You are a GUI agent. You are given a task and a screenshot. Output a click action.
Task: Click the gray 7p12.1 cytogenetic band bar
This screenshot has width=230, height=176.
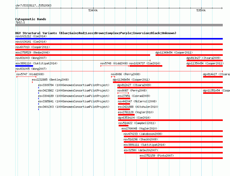(119, 25)
